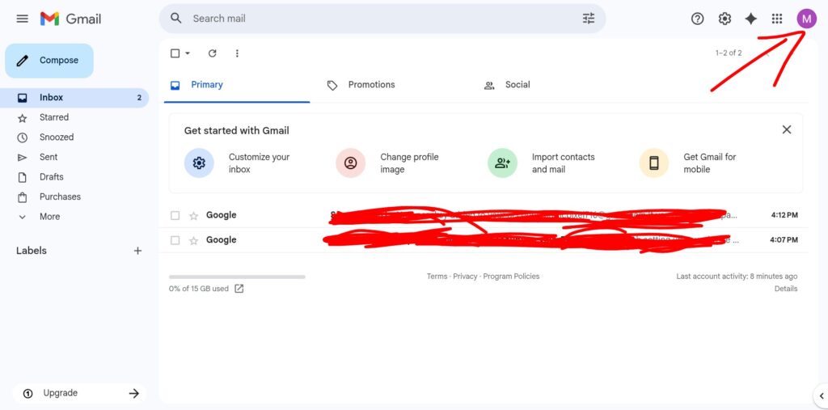Viewport: 828px width, 410px height.
Task: Open the Snoozed folder
Action: tap(74, 137)
